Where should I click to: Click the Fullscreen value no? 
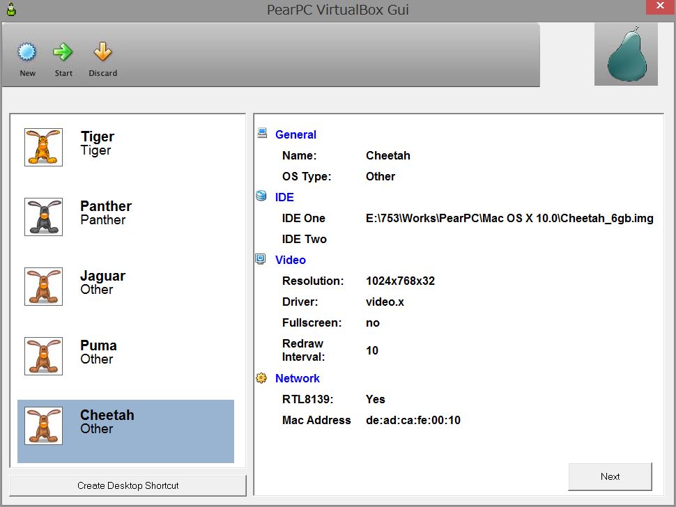coord(372,323)
